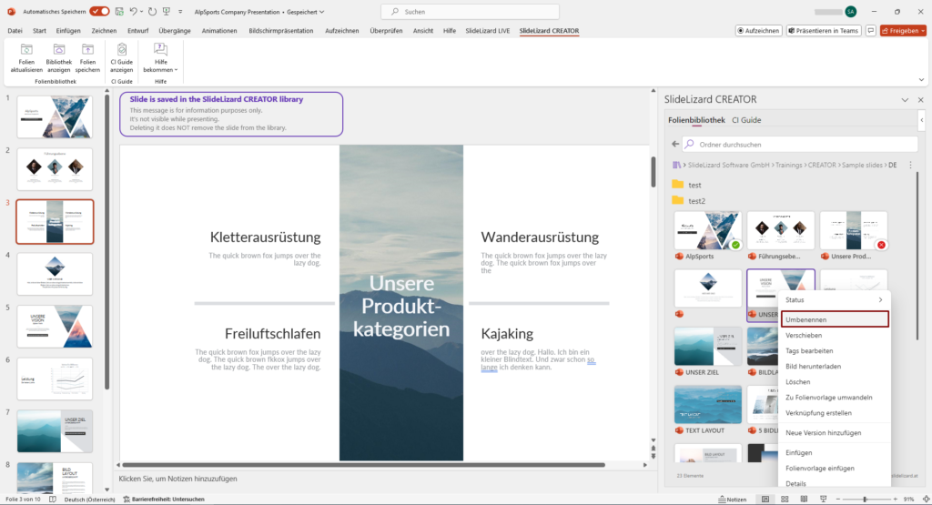Screen dimensions: 932x505
Task: Select Führungsebe... library slide thumbnail
Action: click(780, 230)
